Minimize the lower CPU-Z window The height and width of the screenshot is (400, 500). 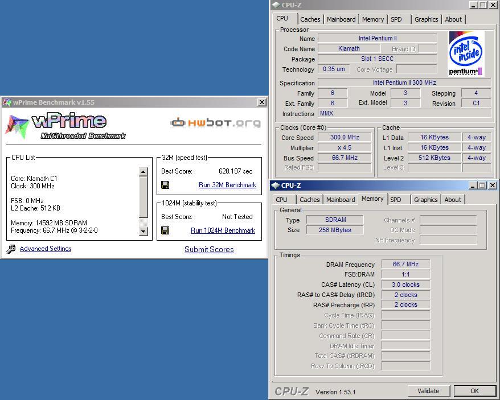pos(473,185)
